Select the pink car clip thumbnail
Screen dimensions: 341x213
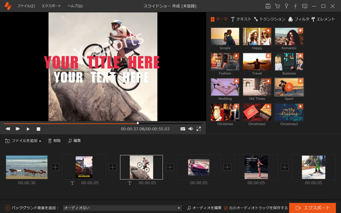(199, 167)
